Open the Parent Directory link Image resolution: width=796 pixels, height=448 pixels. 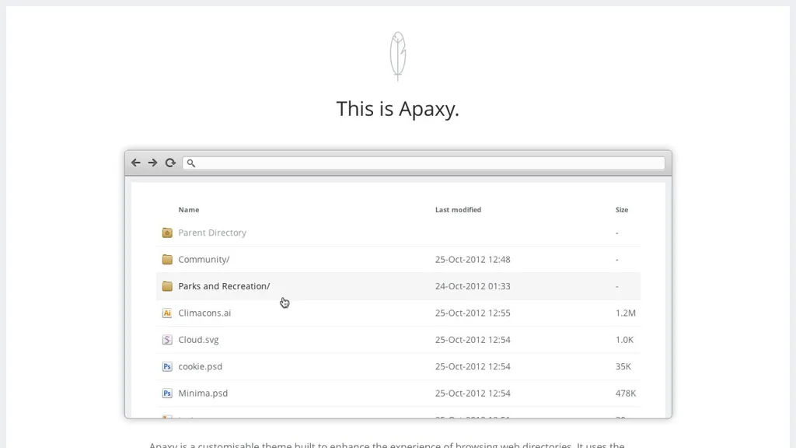pyautogui.click(x=212, y=233)
